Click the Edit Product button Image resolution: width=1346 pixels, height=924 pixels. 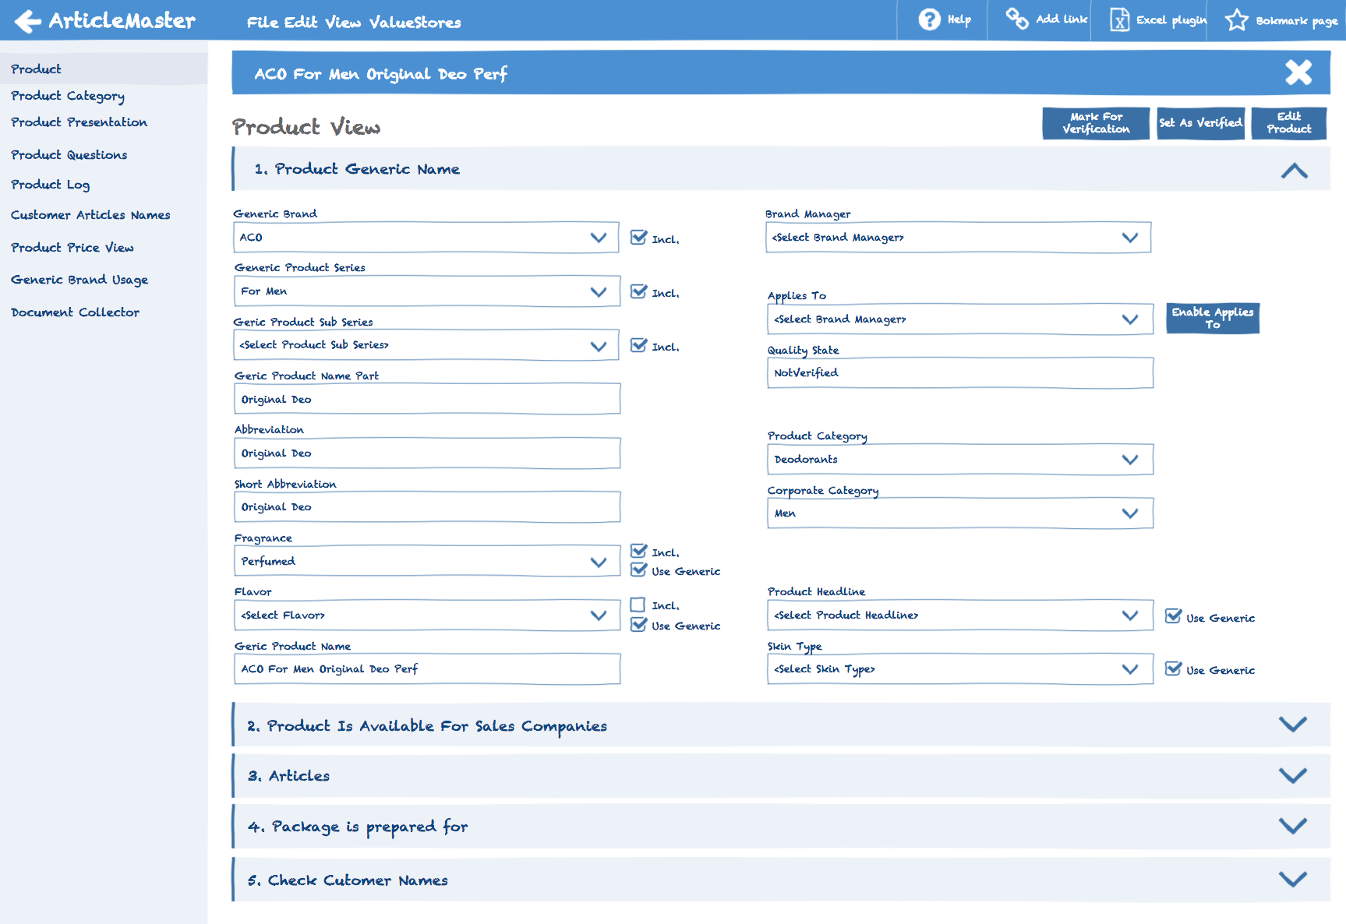point(1289,123)
